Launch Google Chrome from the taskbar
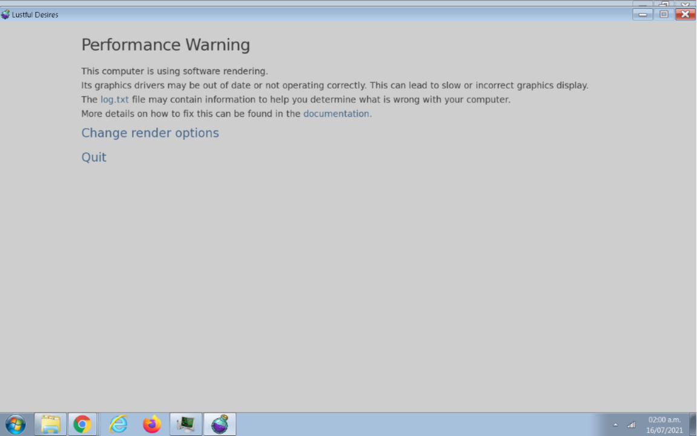Screen dimensions: 697x436 tap(82, 424)
